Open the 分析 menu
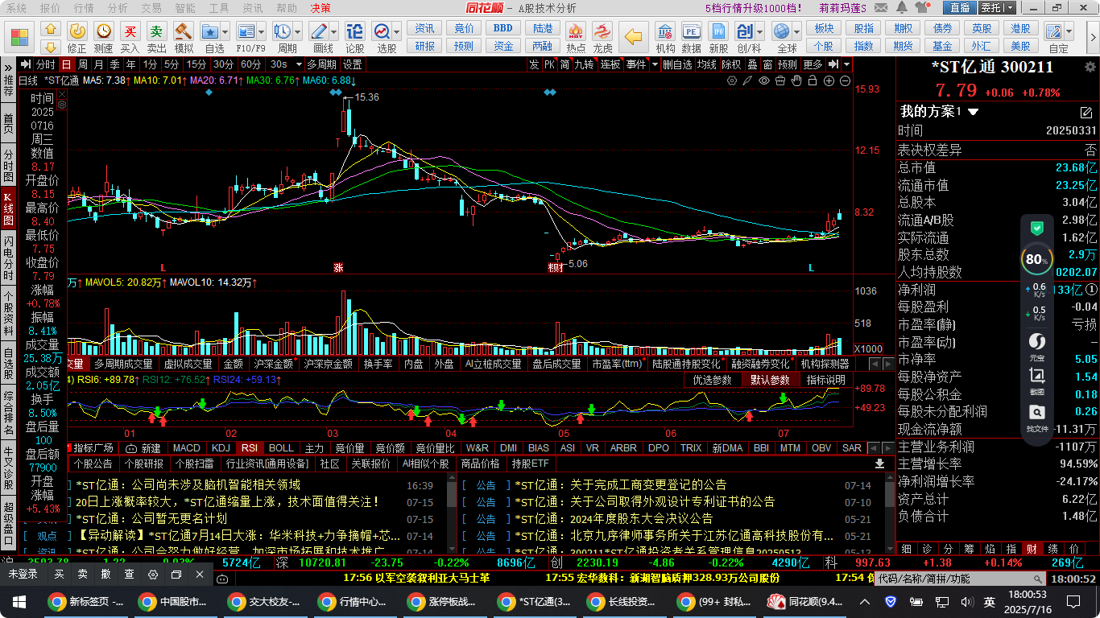Image resolution: width=1100 pixels, height=618 pixels. 118,8
